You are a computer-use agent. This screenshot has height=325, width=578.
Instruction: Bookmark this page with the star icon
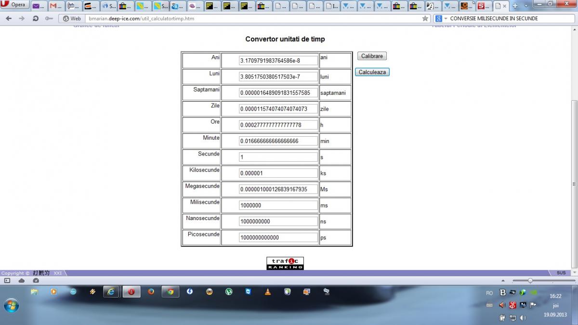(425, 18)
